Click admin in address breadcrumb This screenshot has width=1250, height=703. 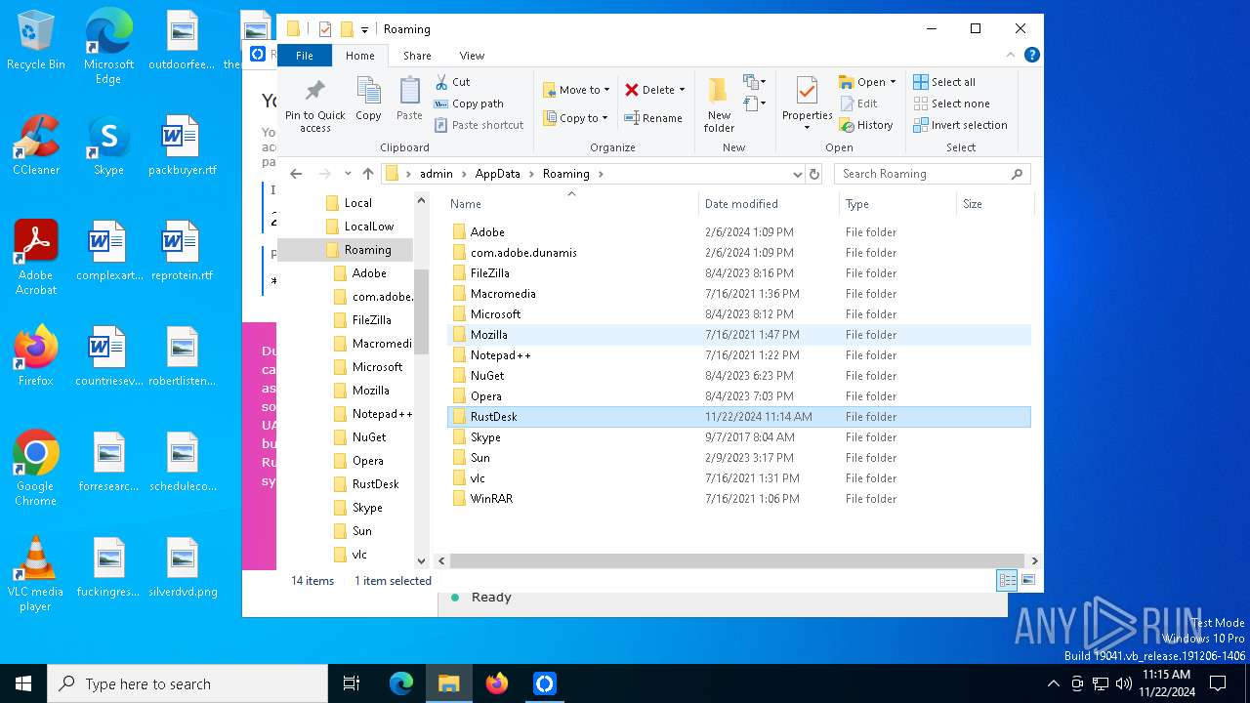[436, 174]
